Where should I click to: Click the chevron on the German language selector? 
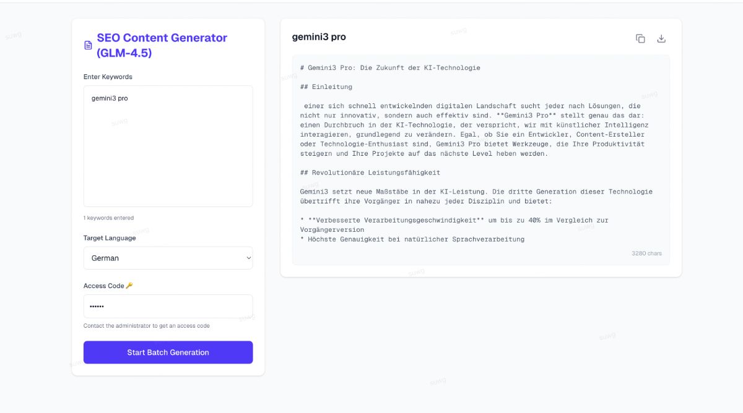tap(248, 258)
